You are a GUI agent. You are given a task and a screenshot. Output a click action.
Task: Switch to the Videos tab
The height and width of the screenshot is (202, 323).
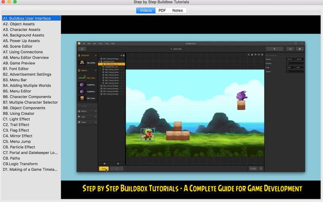coord(146,11)
